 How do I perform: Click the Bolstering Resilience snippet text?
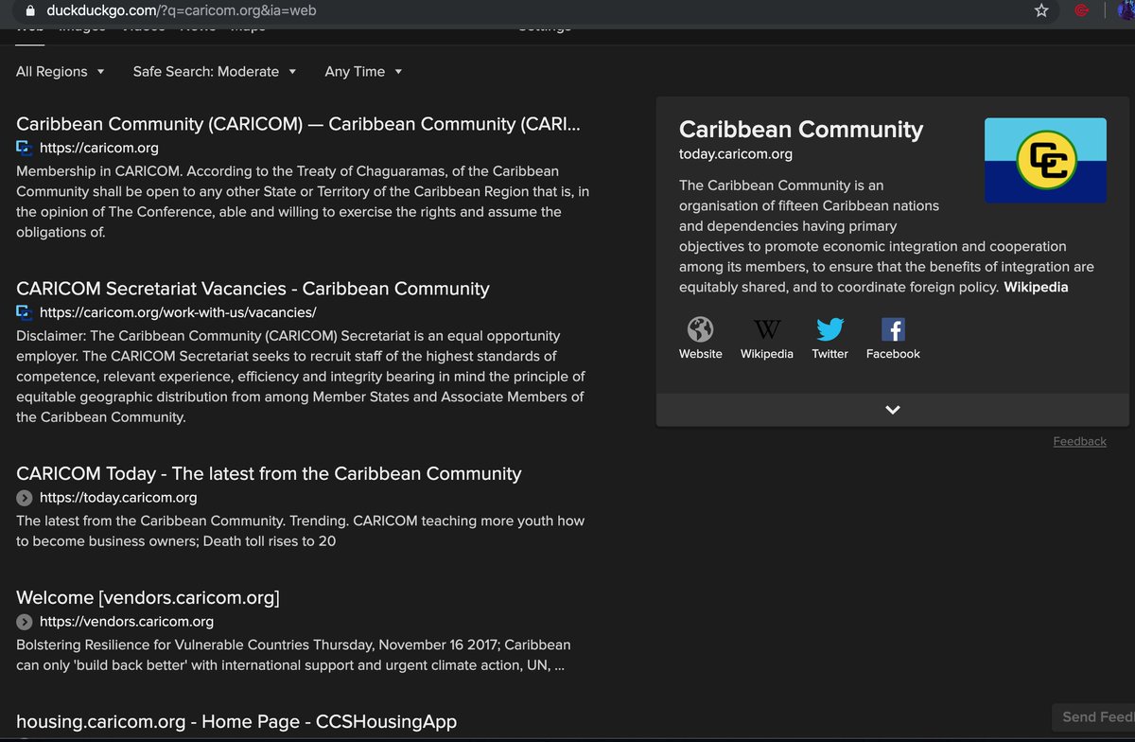293,655
